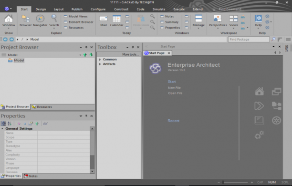Click the Properties scrollbar down arrow
This screenshot has height=186, width=292.
[92, 171]
